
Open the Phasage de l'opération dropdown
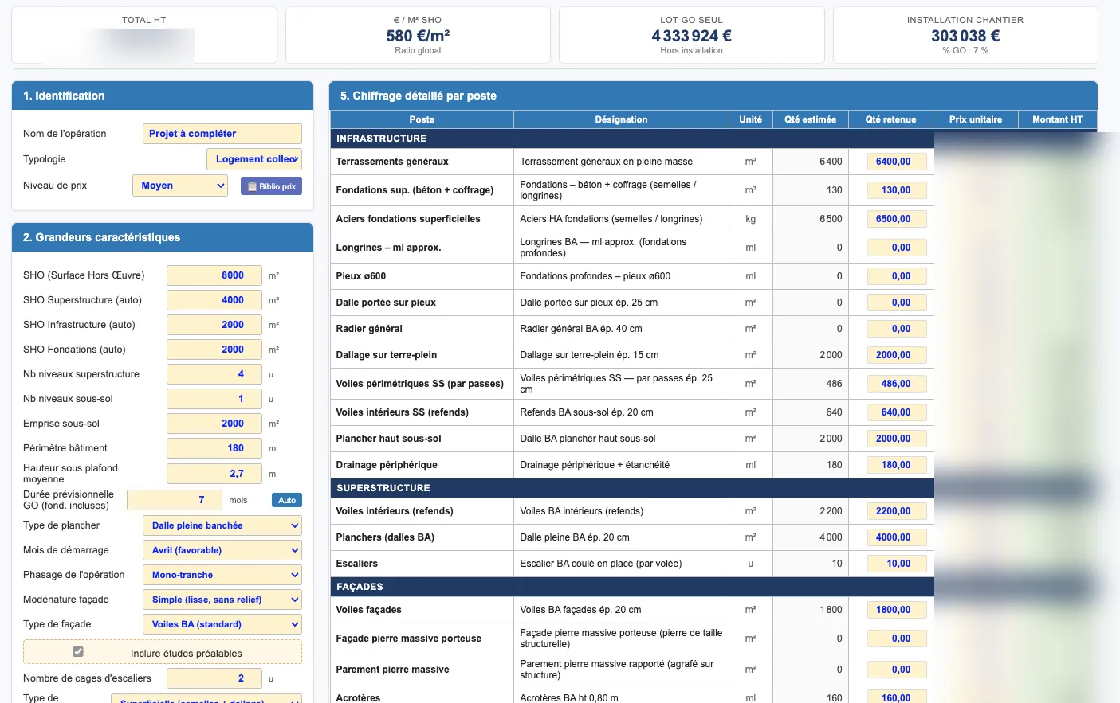click(x=222, y=575)
